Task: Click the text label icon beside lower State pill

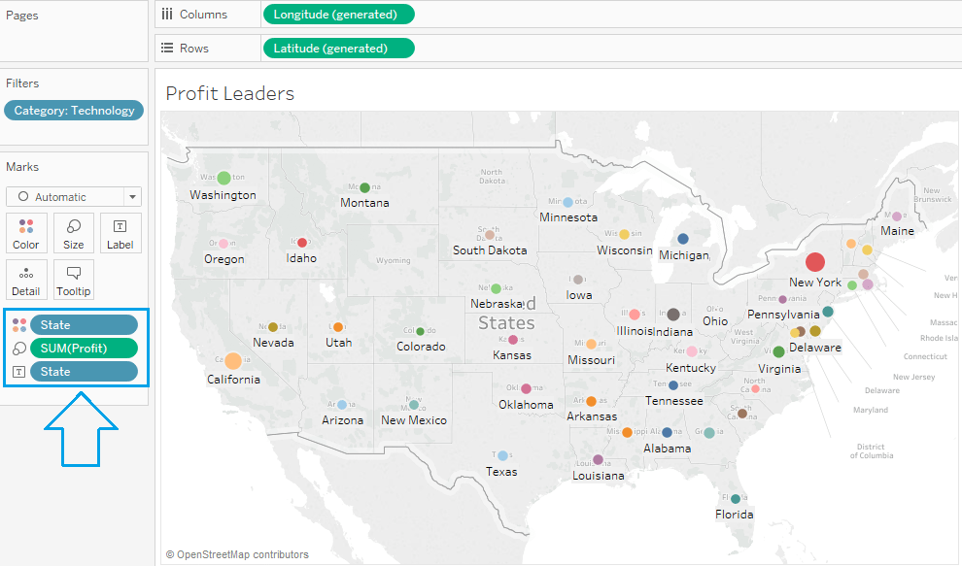Action: [x=18, y=371]
